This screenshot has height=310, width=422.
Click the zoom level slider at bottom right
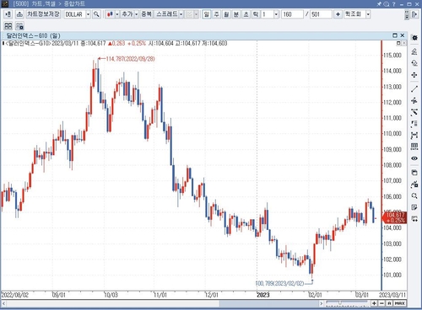347,302
